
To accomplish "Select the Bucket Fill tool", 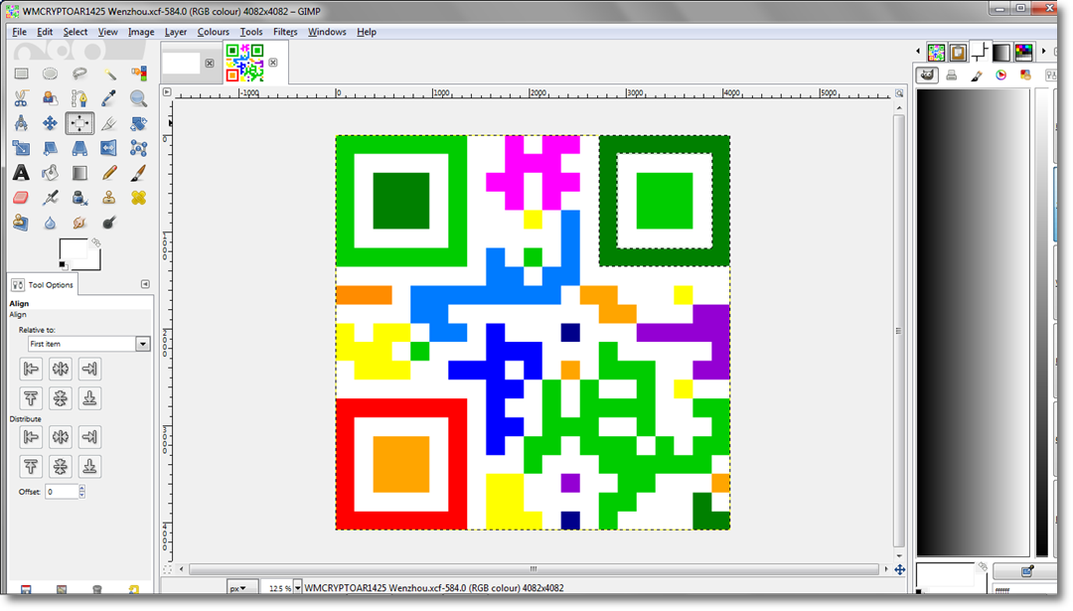I will point(50,173).
